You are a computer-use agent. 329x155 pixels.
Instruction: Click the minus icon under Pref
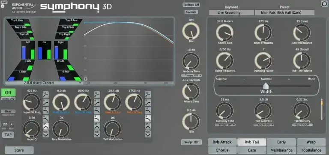pos(3,6)
